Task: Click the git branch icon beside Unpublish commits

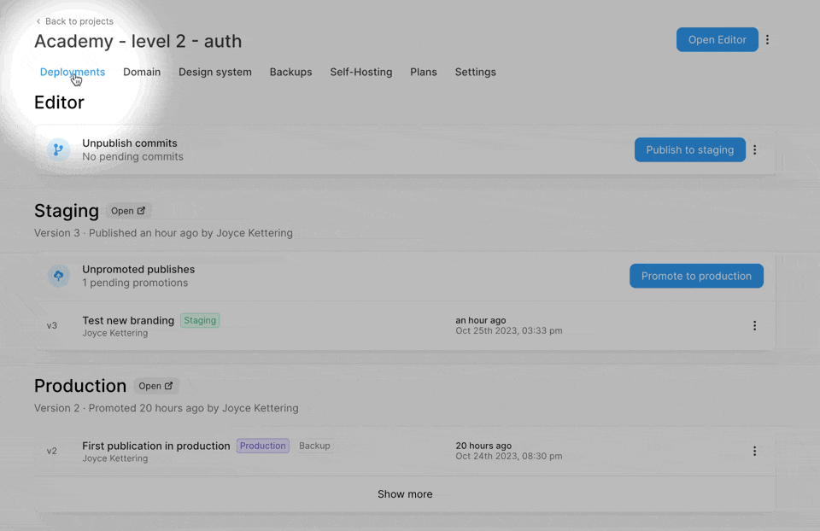Action: pyautogui.click(x=58, y=150)
